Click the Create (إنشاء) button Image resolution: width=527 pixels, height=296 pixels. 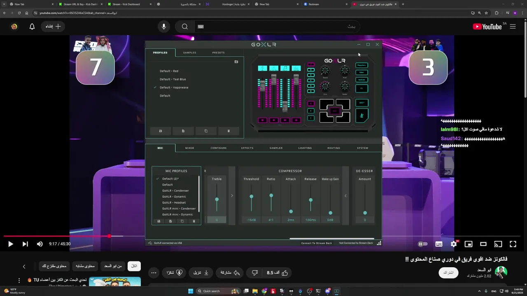pos(53,26)
